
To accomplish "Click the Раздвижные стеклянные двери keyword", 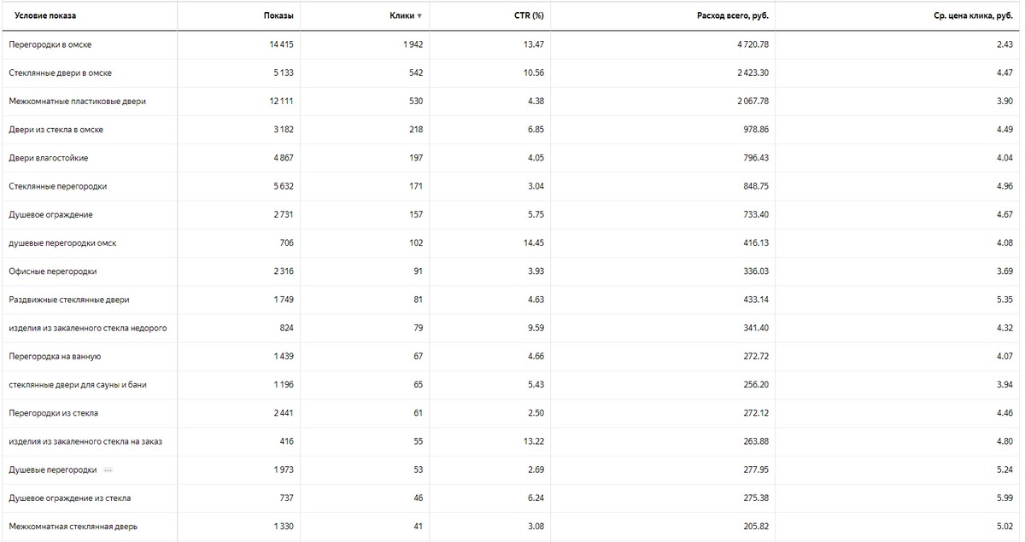I will coord(69,300).
